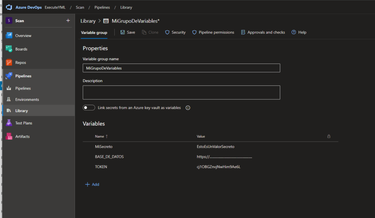Add a new variable with Add

pyautogui.click(x=92, y=185)
